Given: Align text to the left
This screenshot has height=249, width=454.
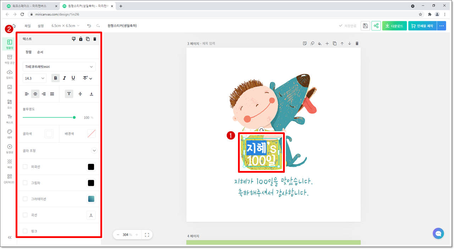Looking at the screenshot, I should (27, 94).
